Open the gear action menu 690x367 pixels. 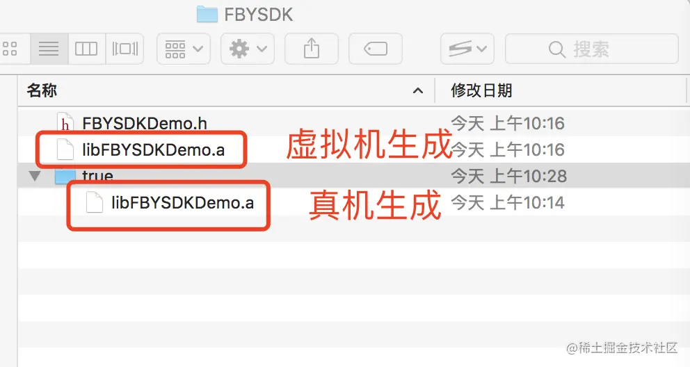tap(248, 49)
